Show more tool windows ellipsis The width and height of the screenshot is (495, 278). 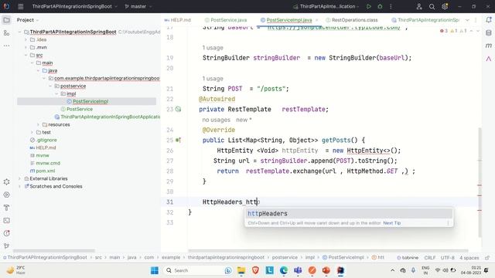(6, 46)
